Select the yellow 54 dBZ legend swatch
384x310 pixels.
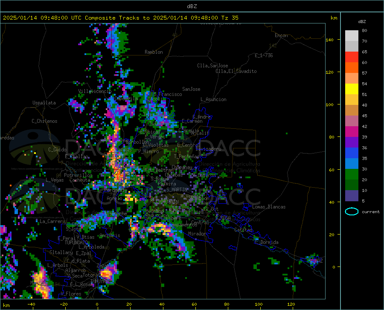tap(352, 89)
